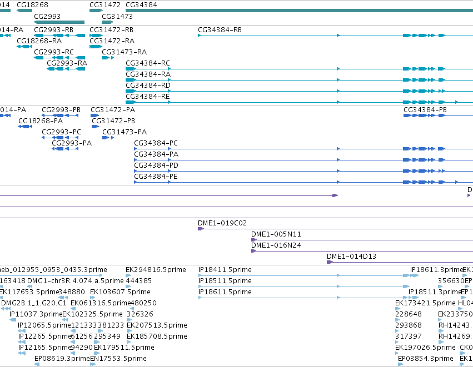The image size is (473, 367).
Task: Click EST 317397
Action: tap(409, 337)
